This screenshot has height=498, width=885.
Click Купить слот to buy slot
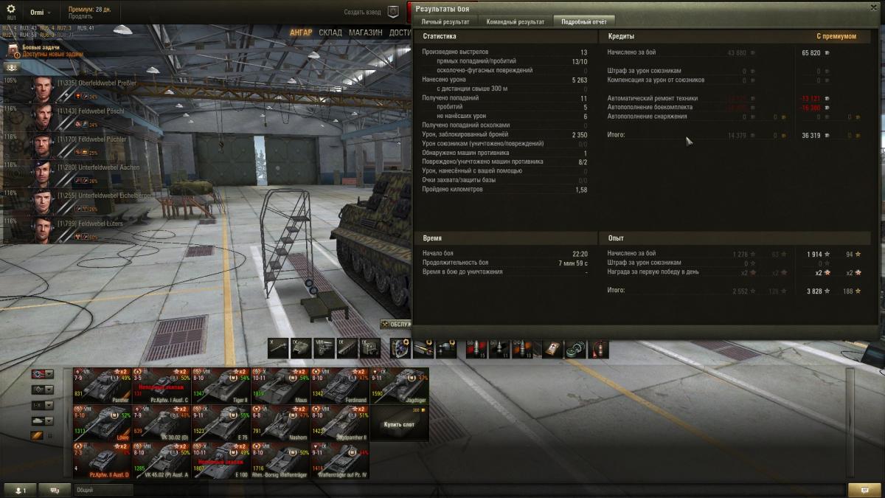(x=399, y=423)
